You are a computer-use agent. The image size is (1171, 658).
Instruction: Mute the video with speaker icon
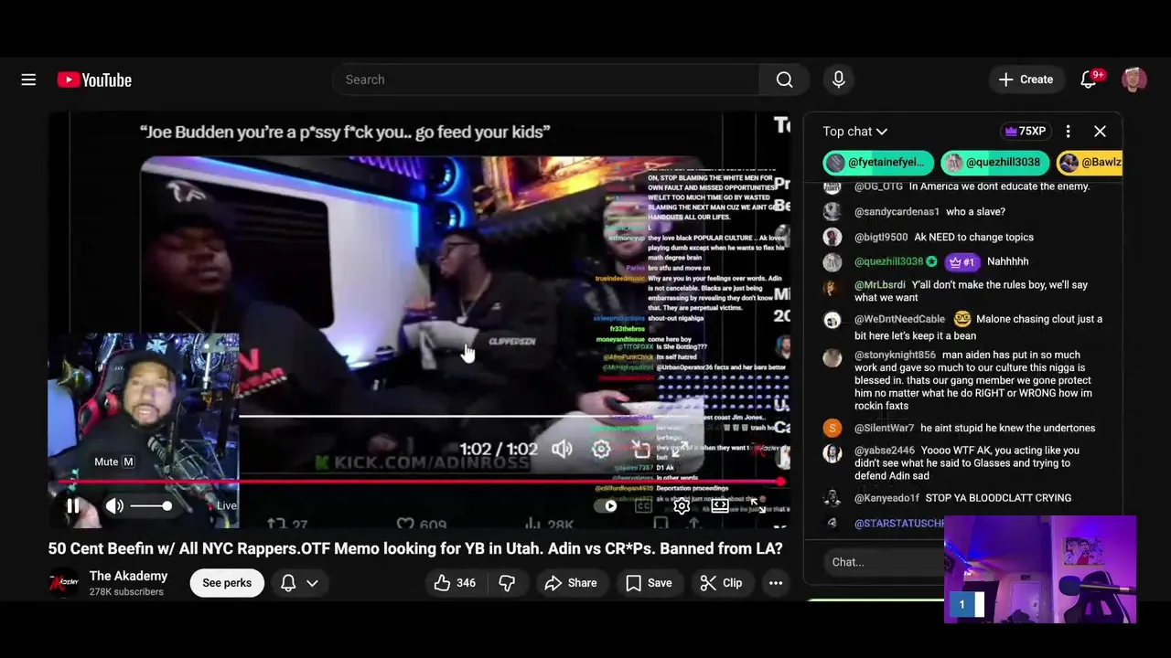click(x=114, y=505)
